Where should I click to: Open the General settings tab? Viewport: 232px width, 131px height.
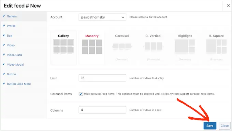tap(24, 16)
